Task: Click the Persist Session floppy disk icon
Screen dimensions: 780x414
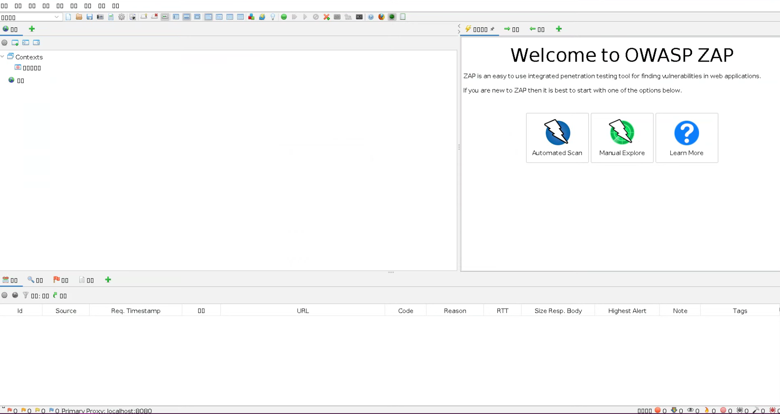Action: 90,17
